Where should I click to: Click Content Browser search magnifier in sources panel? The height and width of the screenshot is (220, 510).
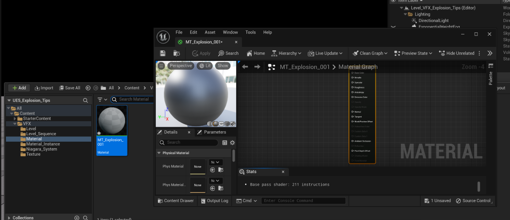pyautogui.click(x=85, y=100)
